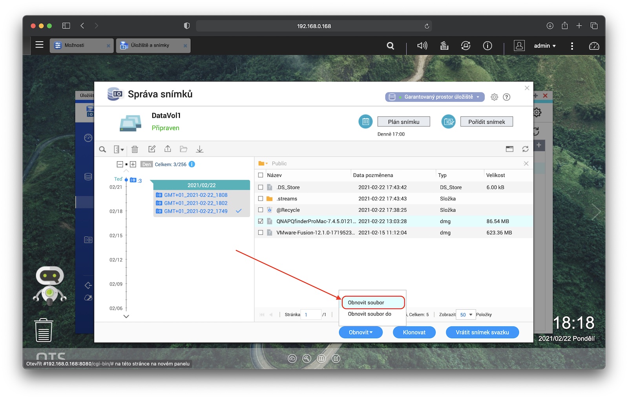This screenshot has height=399, width=628.
Task: Click the Teď timeline marker dot
Action: pos(126,180)
